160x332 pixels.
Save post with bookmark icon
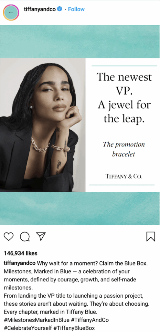[x=151, y=236]
